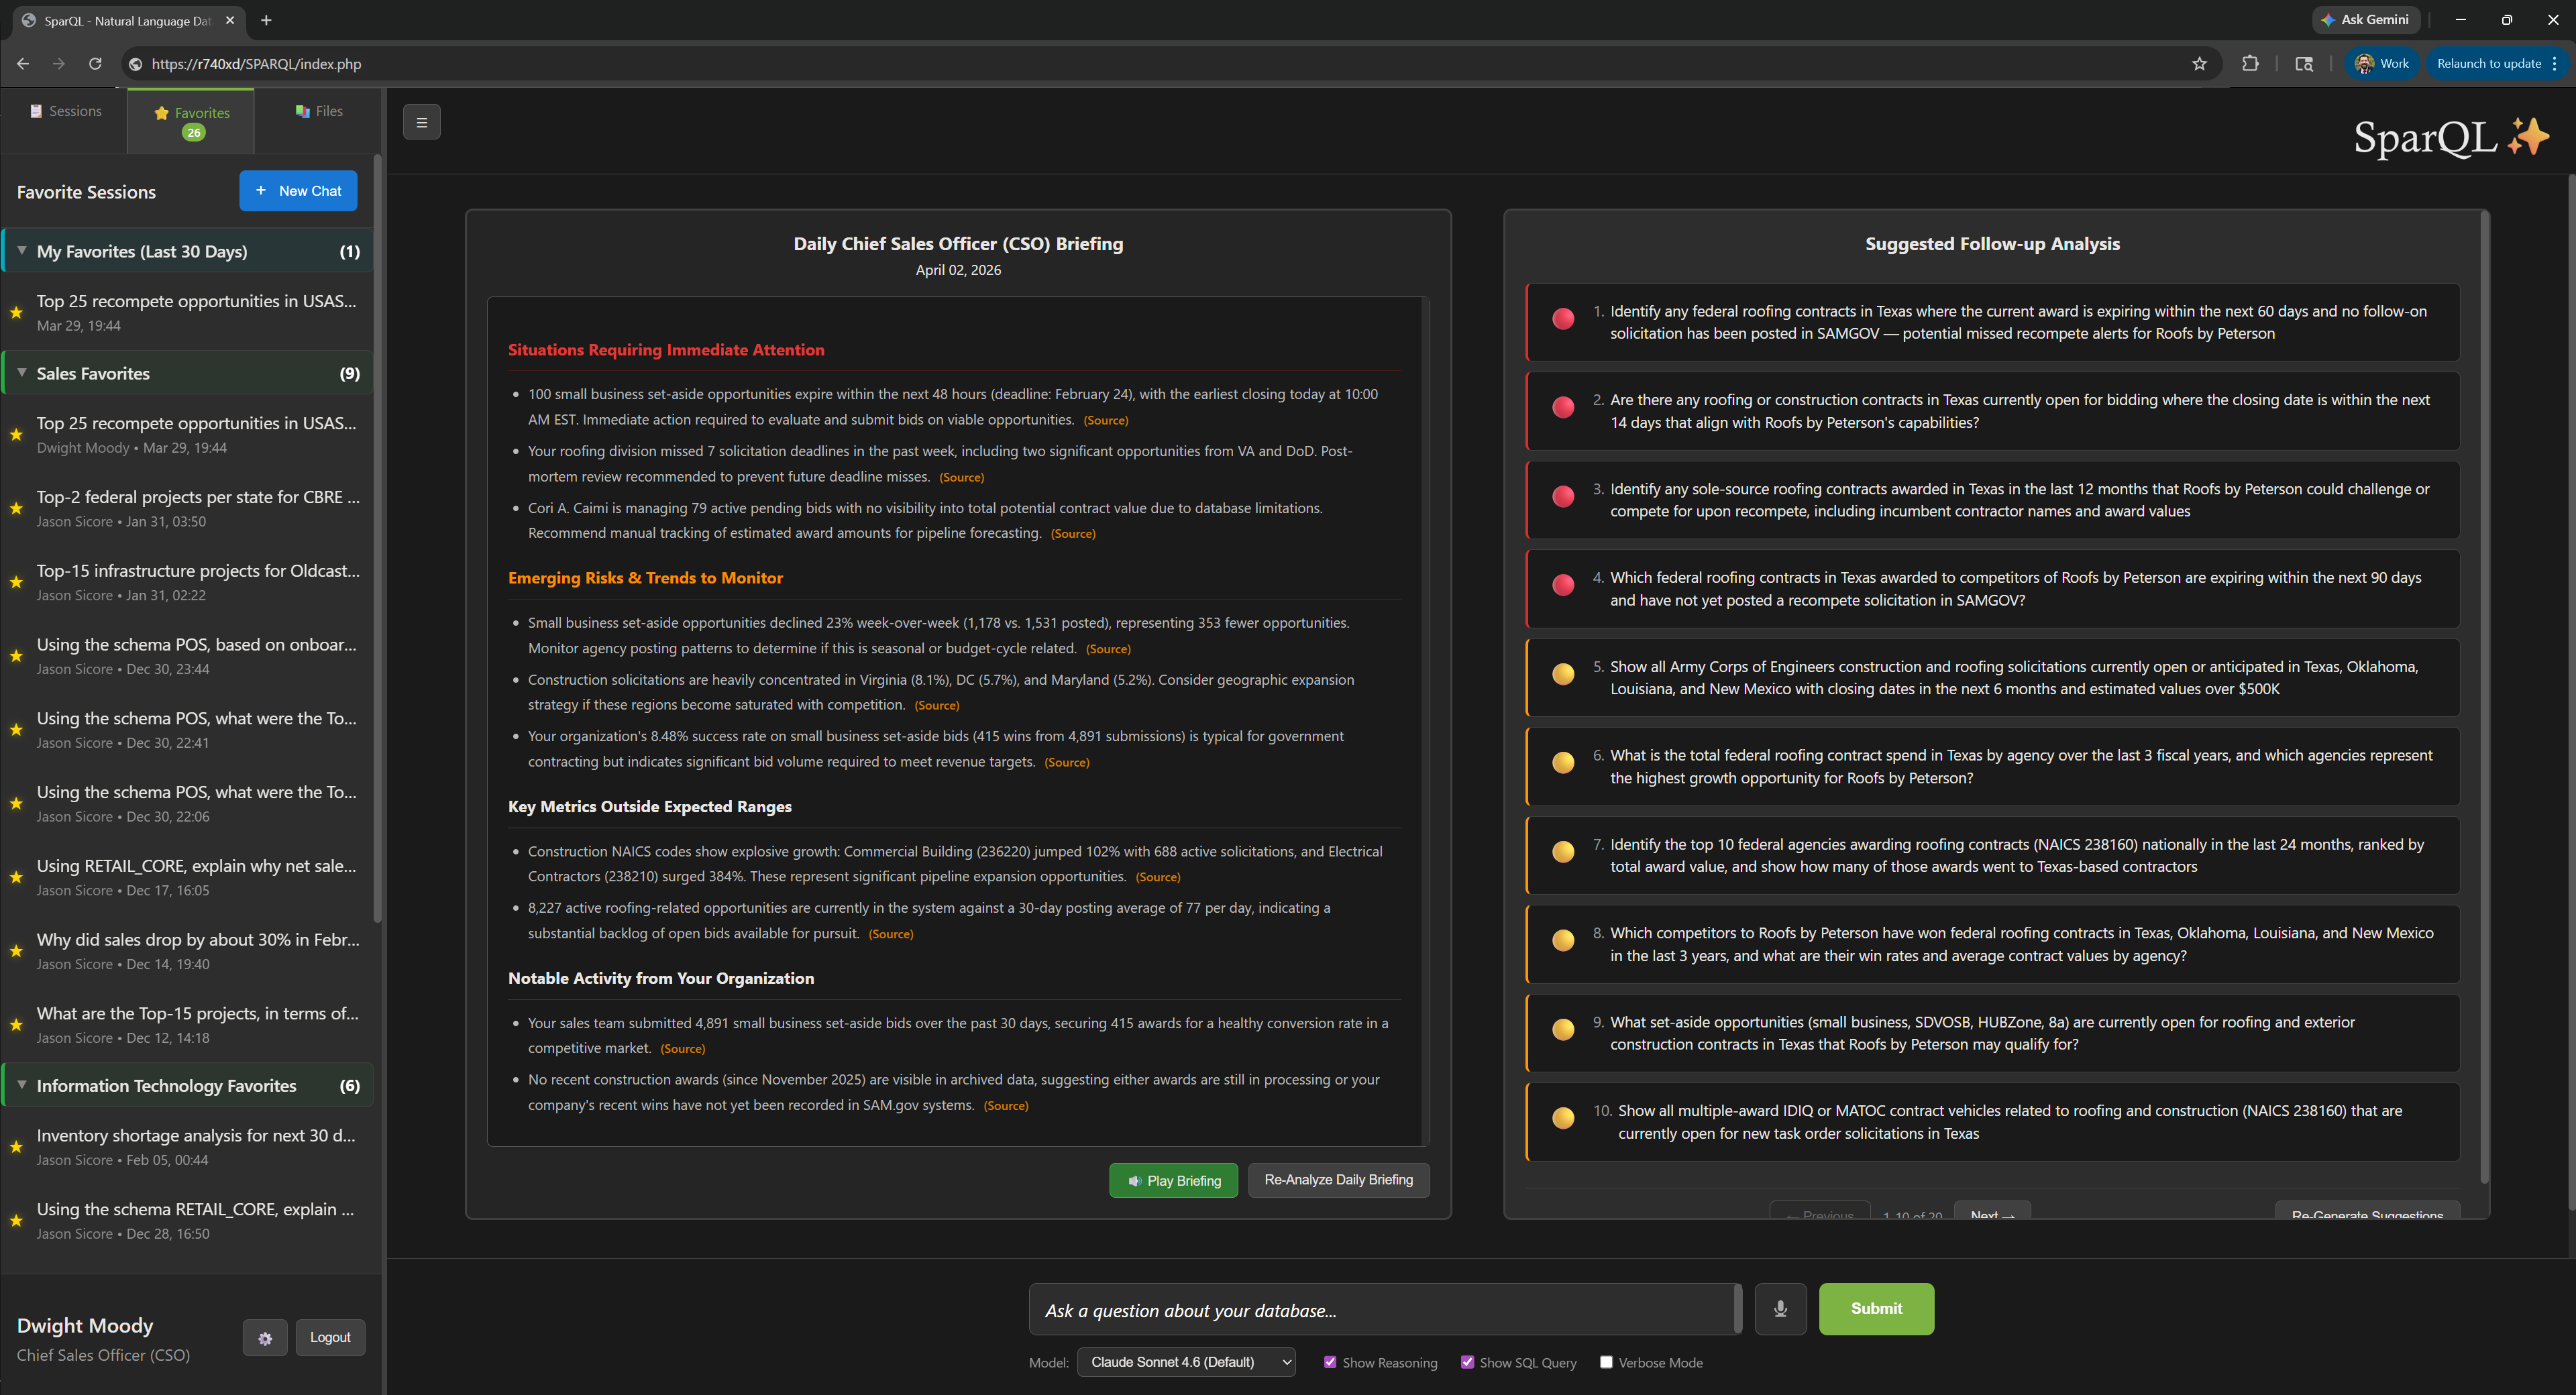Uncheck Show SQL Query option
This screenshot has width=2576, height=1395.
[x=1467, y=1362]
